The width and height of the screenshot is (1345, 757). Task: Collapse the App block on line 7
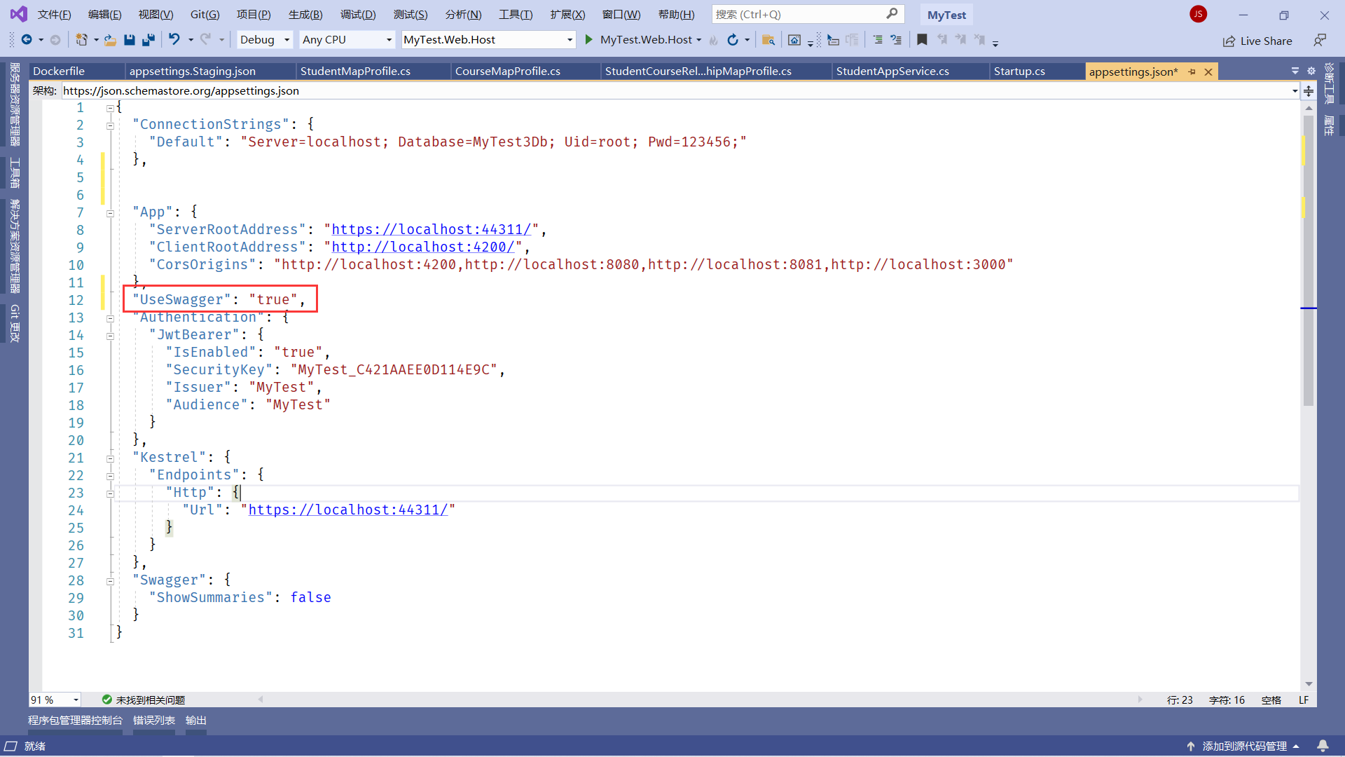[x=110, y=213]
